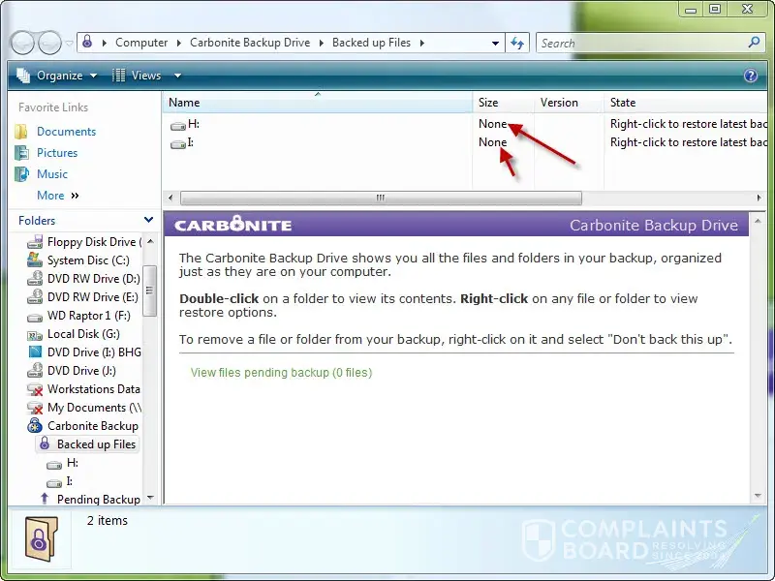Click the None size value for H:
This screenshot has width=775, height=581.
492,124
